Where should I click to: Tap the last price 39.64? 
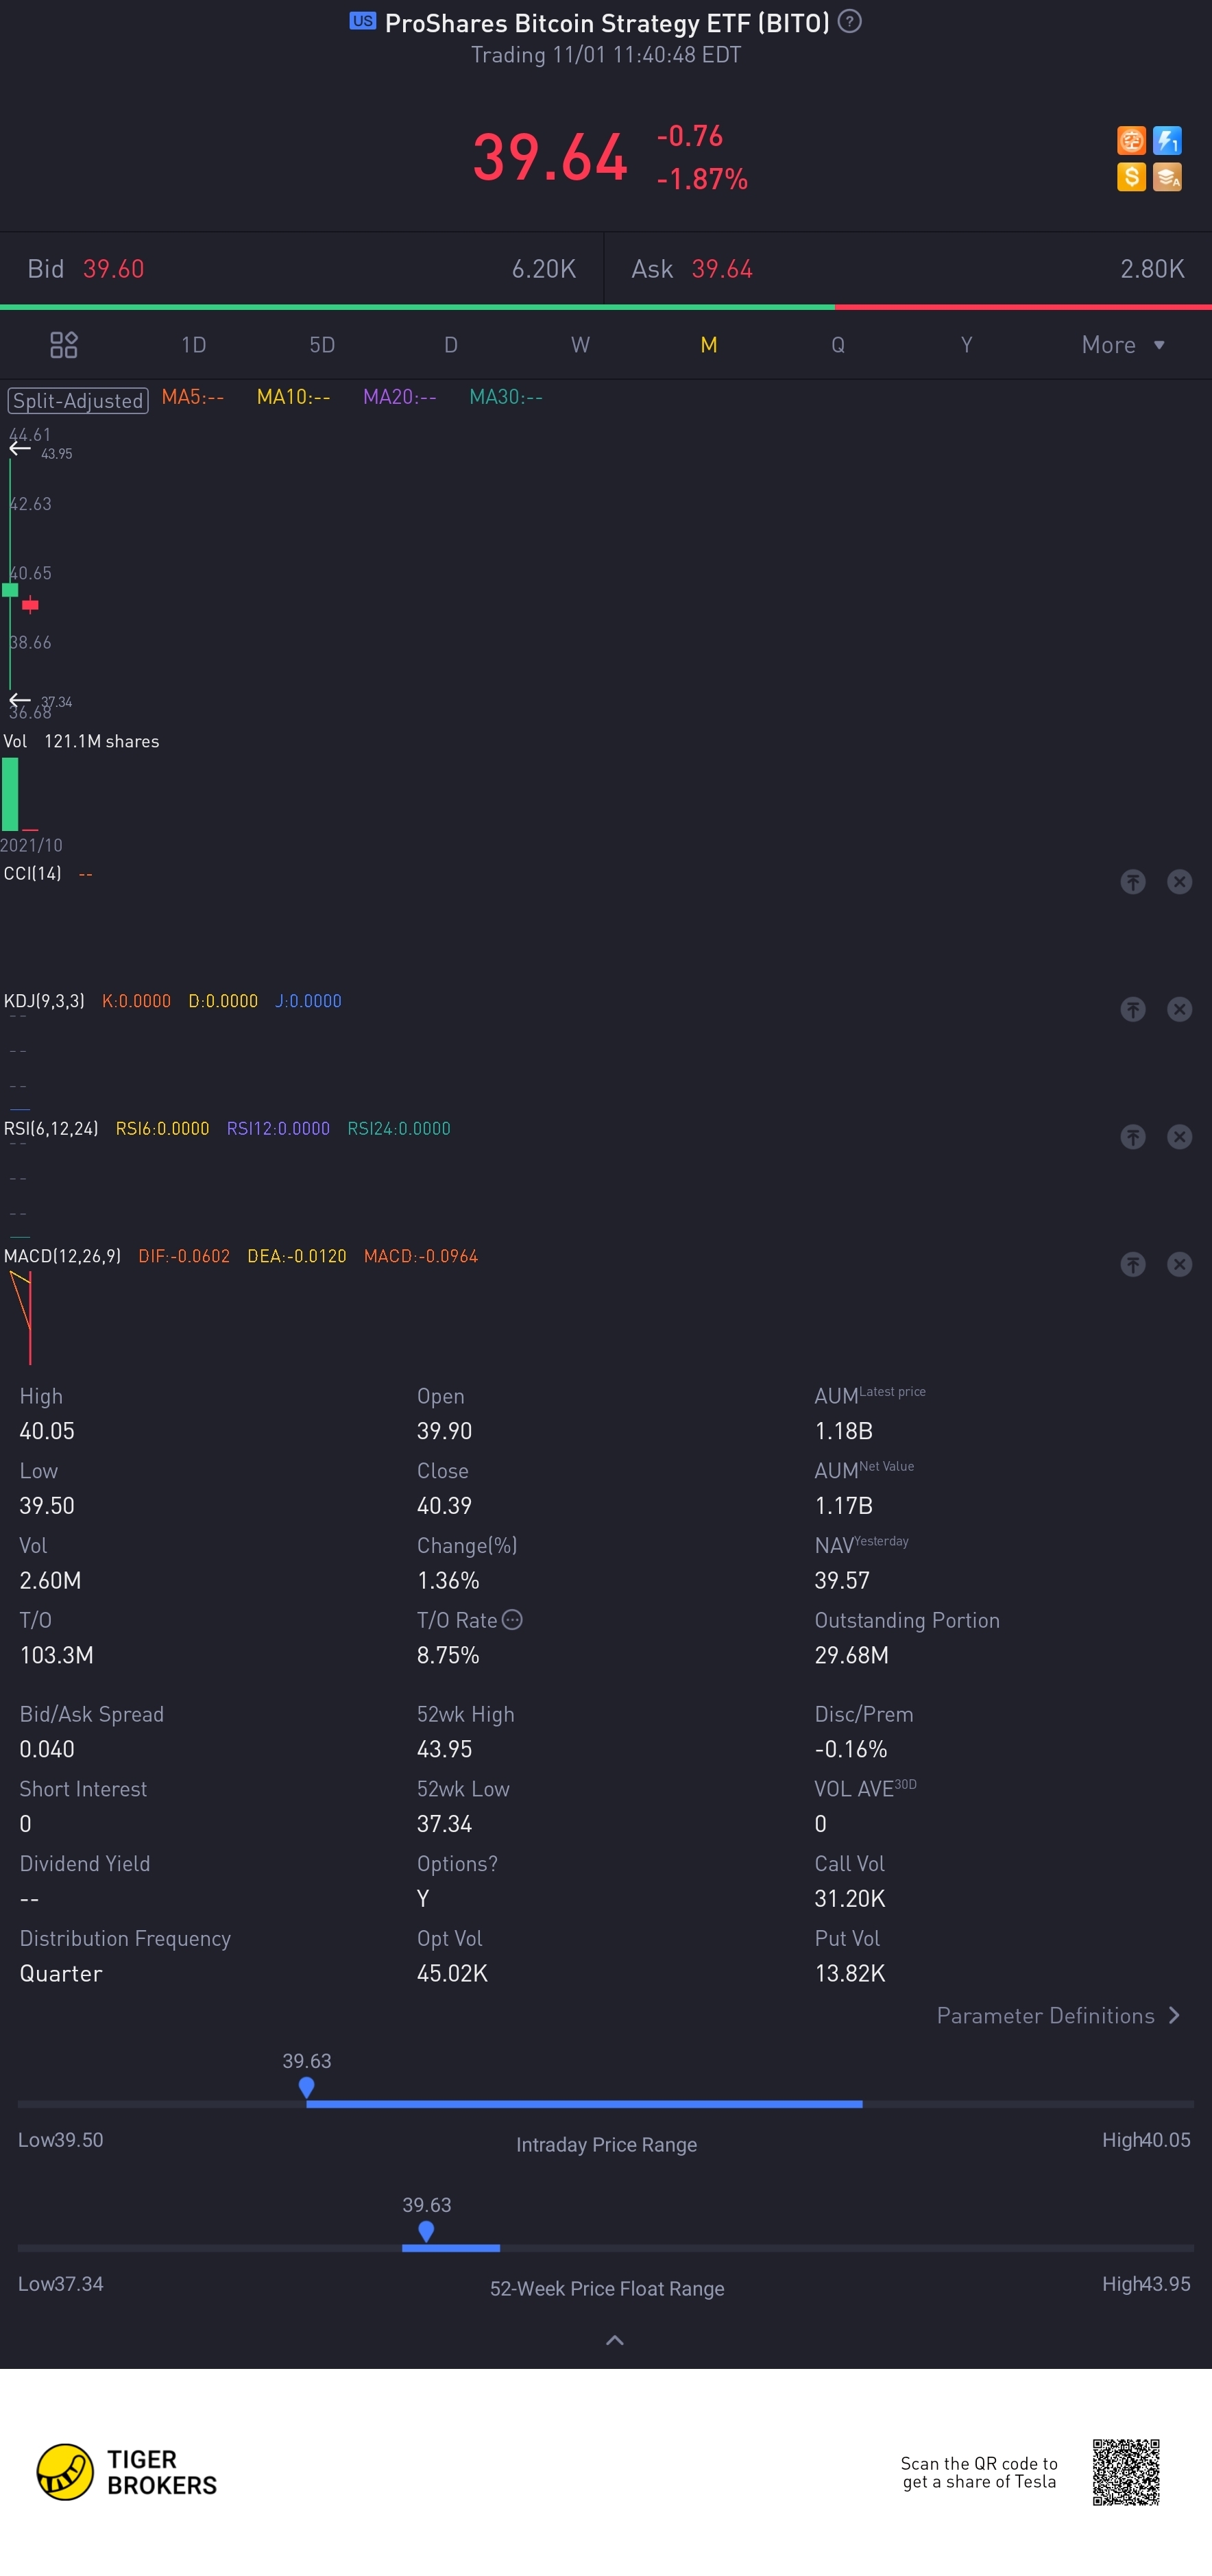[x=550, y=158]
